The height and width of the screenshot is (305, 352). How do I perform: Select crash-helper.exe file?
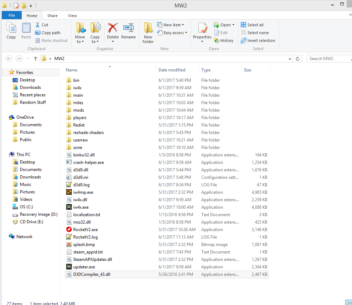(x=89, y=162)
